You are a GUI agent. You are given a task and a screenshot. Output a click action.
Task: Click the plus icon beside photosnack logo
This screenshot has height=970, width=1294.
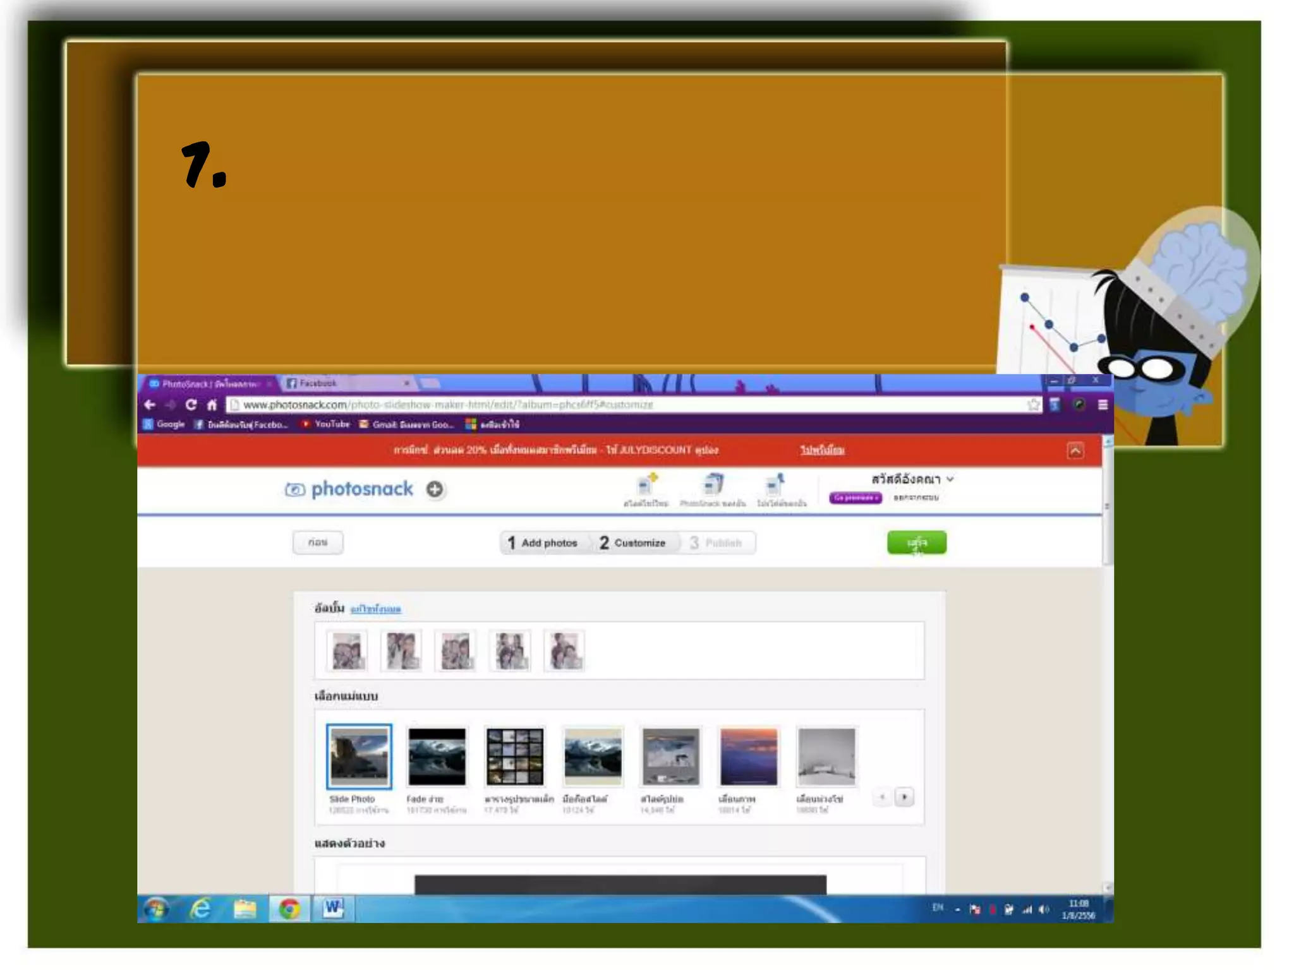(x=435, y=489)
